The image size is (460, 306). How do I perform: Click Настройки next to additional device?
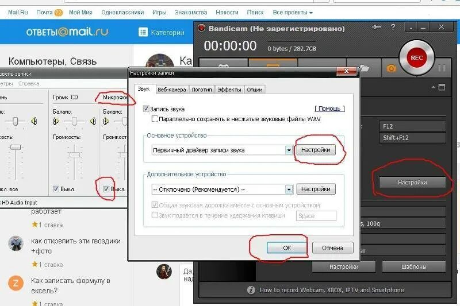[316, 189]
